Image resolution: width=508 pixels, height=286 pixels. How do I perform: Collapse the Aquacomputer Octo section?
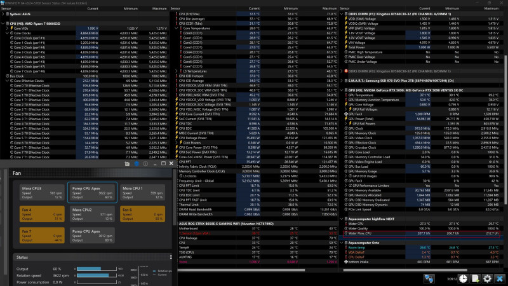pyautogui.click(x=342, y=243)
